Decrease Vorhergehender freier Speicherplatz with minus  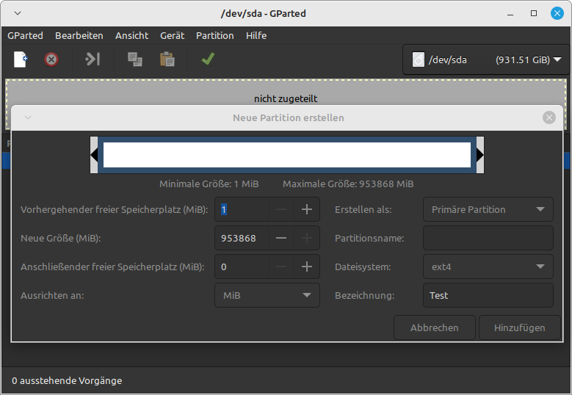[x=281, y=209]
